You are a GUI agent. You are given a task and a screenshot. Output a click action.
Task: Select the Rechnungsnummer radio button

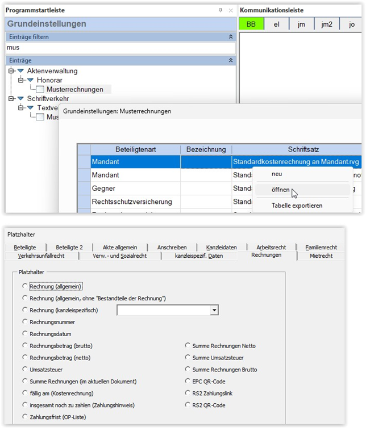click(x=25, y=321)
